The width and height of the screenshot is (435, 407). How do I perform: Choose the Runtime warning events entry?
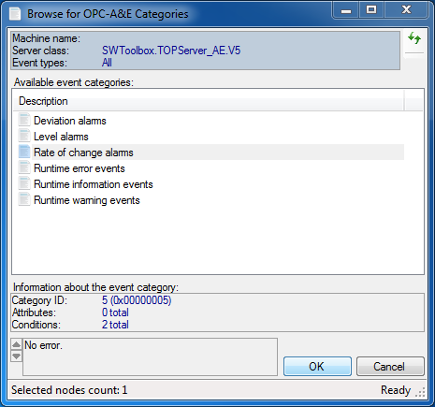coord(87,200)
